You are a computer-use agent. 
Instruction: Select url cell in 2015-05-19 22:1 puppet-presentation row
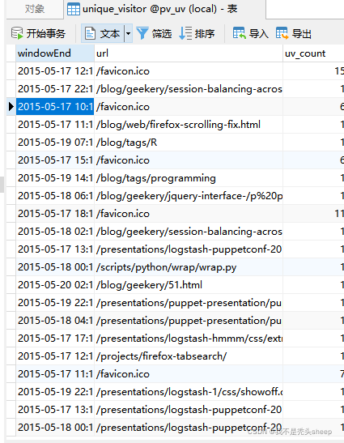189,302
